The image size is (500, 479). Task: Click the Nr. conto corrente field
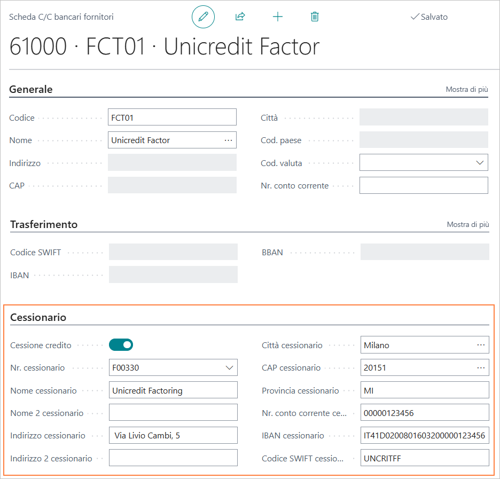tap(424, 185)
